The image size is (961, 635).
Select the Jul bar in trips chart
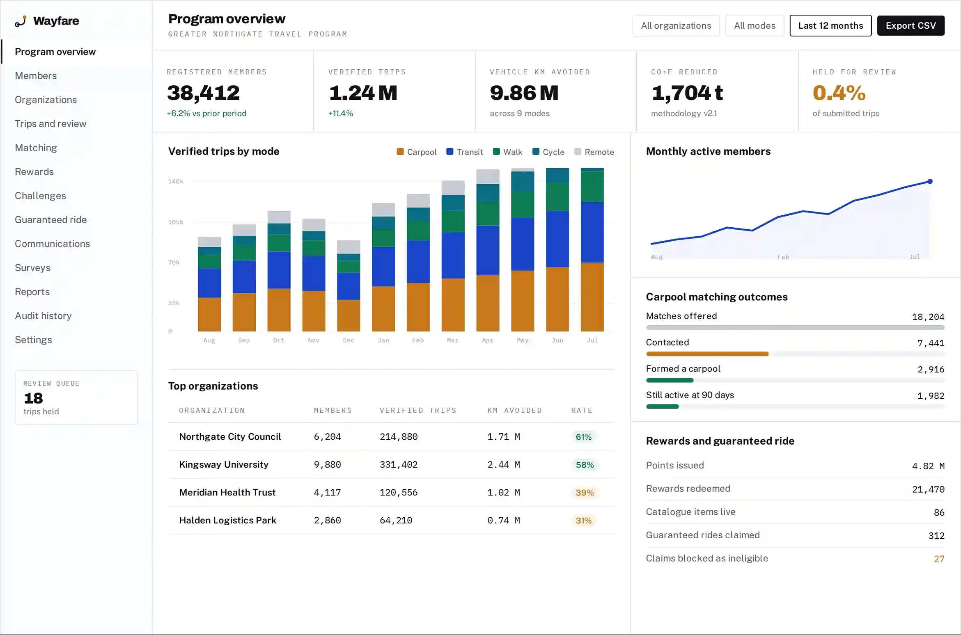pyautogui.click(x=592, y=249)
